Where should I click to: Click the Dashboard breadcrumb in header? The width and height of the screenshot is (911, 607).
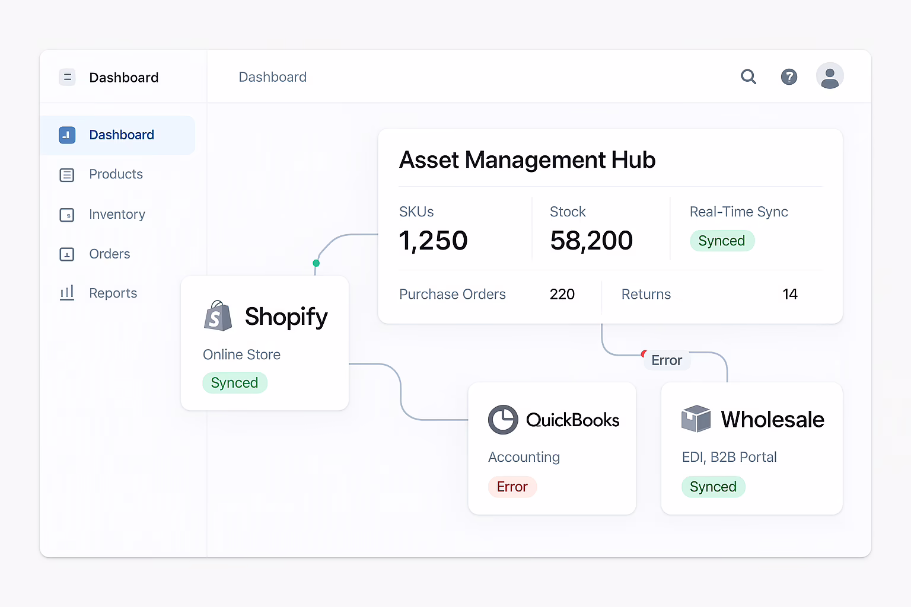(x=272, y=77)
